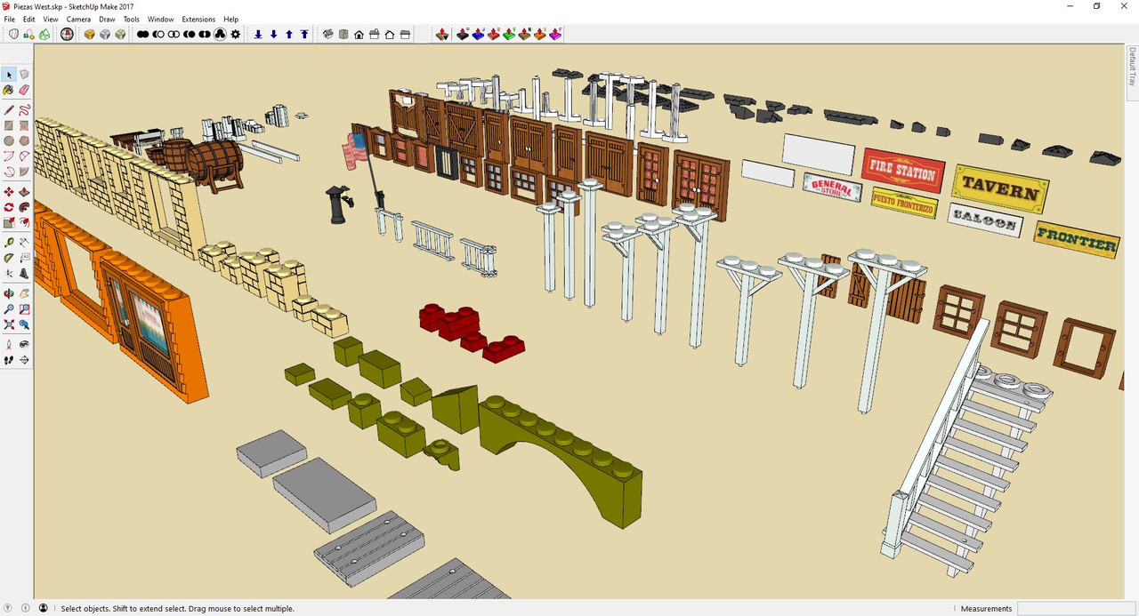Open the Tools menu
Screen dimensions: 1139x616
coord(131,19)
